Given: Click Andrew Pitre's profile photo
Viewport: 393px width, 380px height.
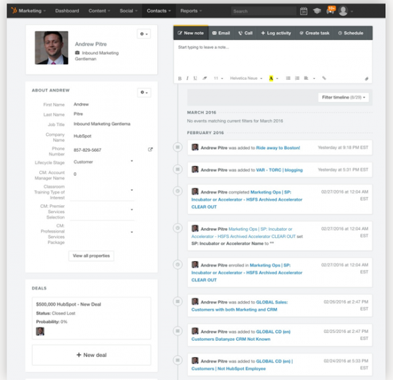Looking at the screenshot, I should [x=51, y=48].
